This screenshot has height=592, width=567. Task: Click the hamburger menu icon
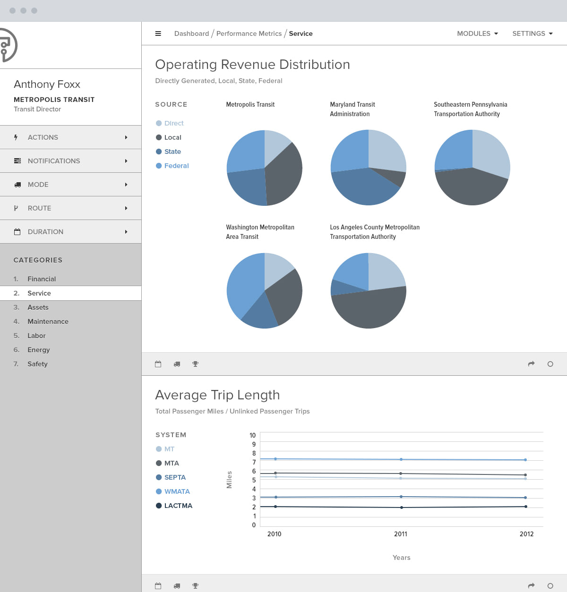[158, 34]
